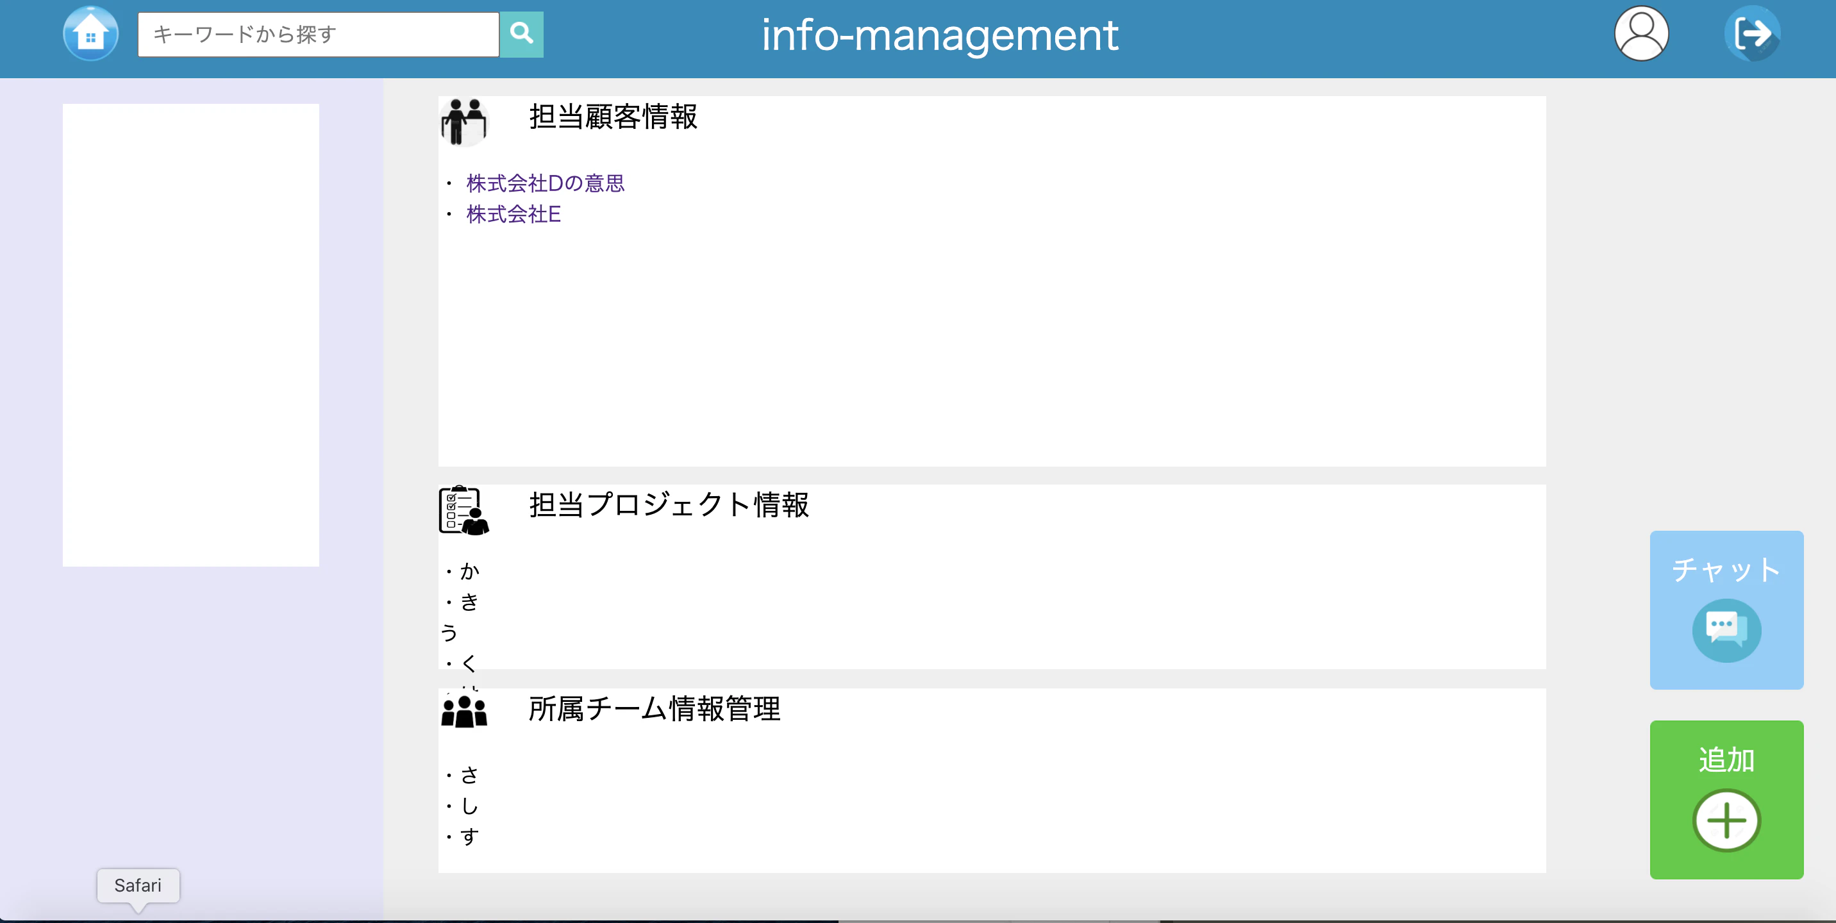The image size is (1836, 923).
Task: Select the す team entry
Action: [x=469, y=836]
